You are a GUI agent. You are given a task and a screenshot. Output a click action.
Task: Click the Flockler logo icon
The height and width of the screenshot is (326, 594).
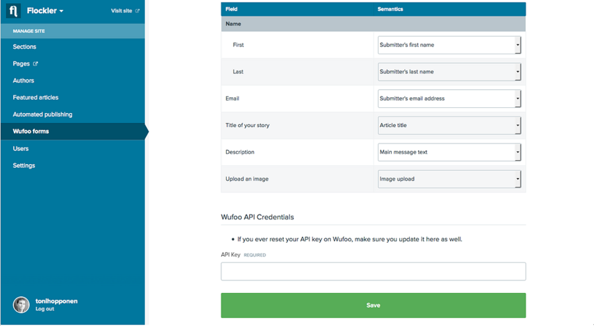click(13, 11)
